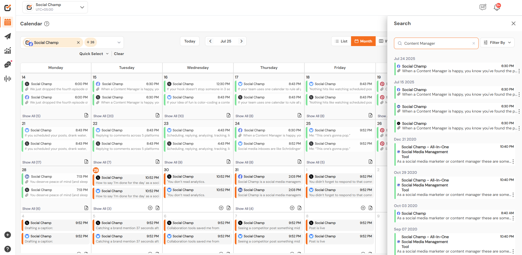Click the Content Manager search field
Viewport: 522px width, 255px height.
pyautogui.click(x=436, y=43)
